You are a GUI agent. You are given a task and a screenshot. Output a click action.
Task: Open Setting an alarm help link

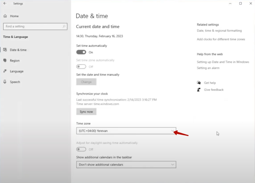pos(208,68)
